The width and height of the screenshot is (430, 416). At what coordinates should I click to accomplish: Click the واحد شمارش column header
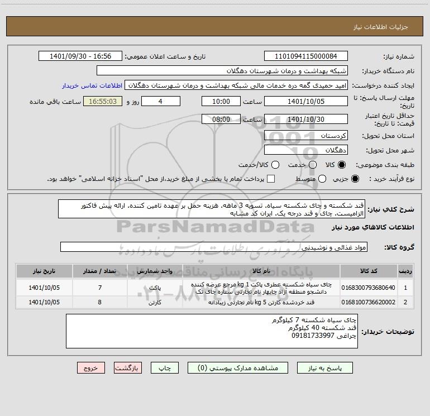click(x=155, y=271)
